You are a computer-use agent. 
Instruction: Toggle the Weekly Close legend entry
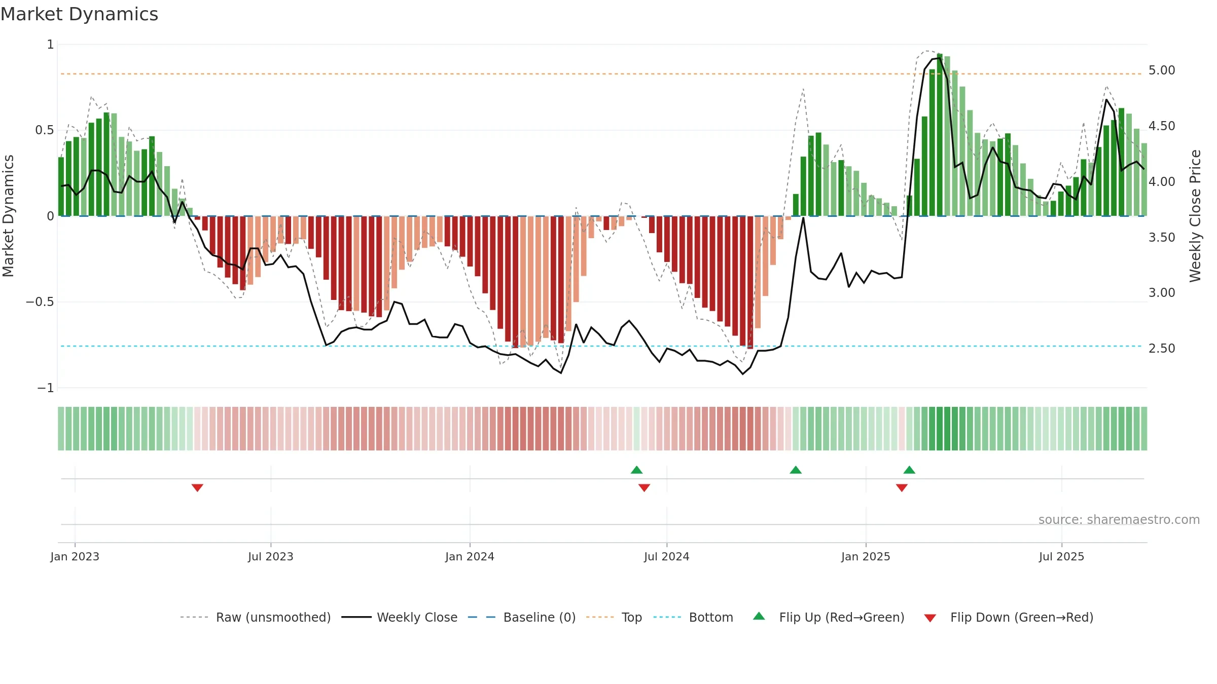(400, 617)
